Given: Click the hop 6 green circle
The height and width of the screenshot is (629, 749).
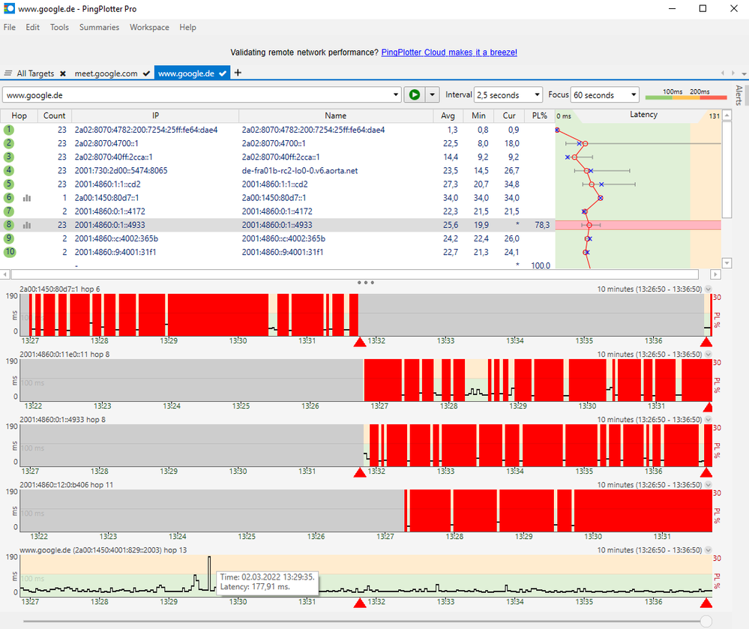Looking at the screenshot, I should click(8, 198).
